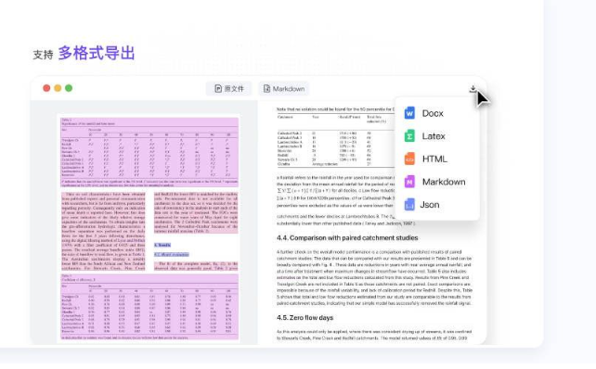
Task: Click the blue Docx file icon
Action: [x=409, y=113]
